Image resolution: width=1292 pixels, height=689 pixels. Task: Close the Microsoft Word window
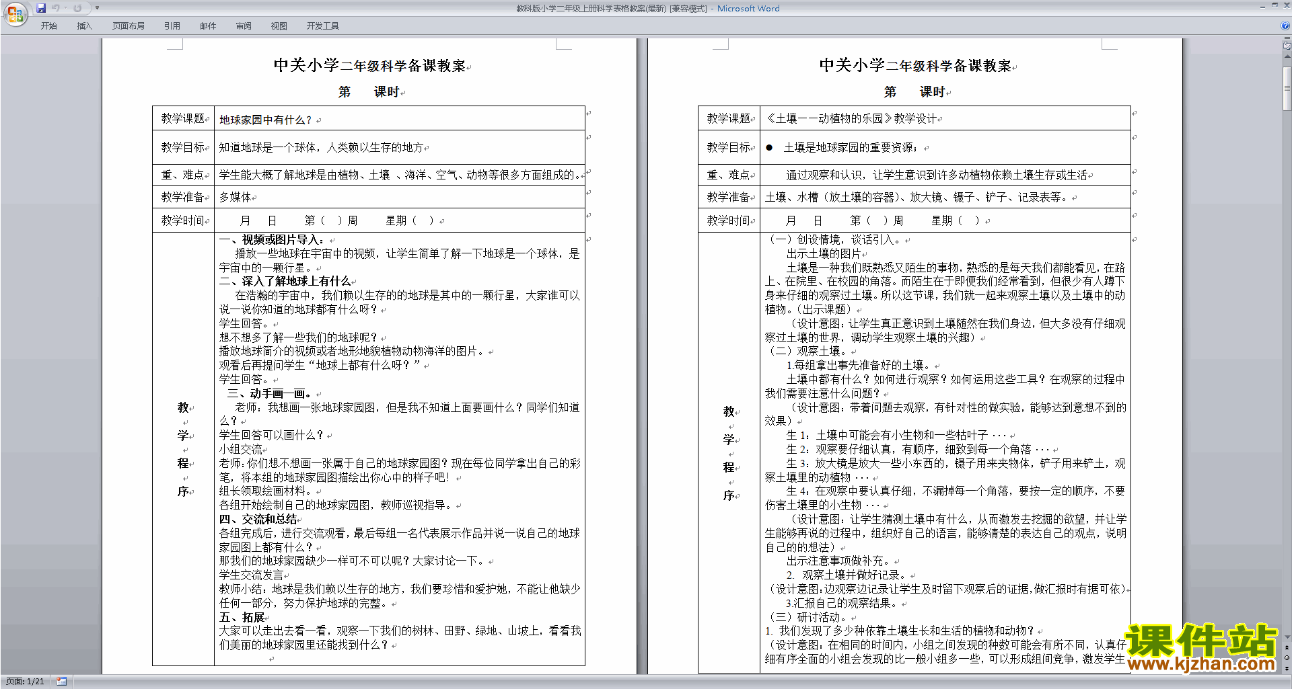coord(1286,6)
